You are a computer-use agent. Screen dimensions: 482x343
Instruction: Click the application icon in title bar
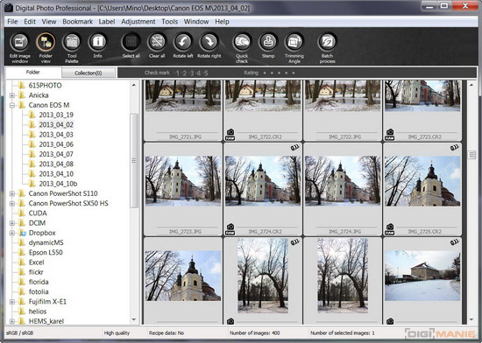[x=9, y=8]
